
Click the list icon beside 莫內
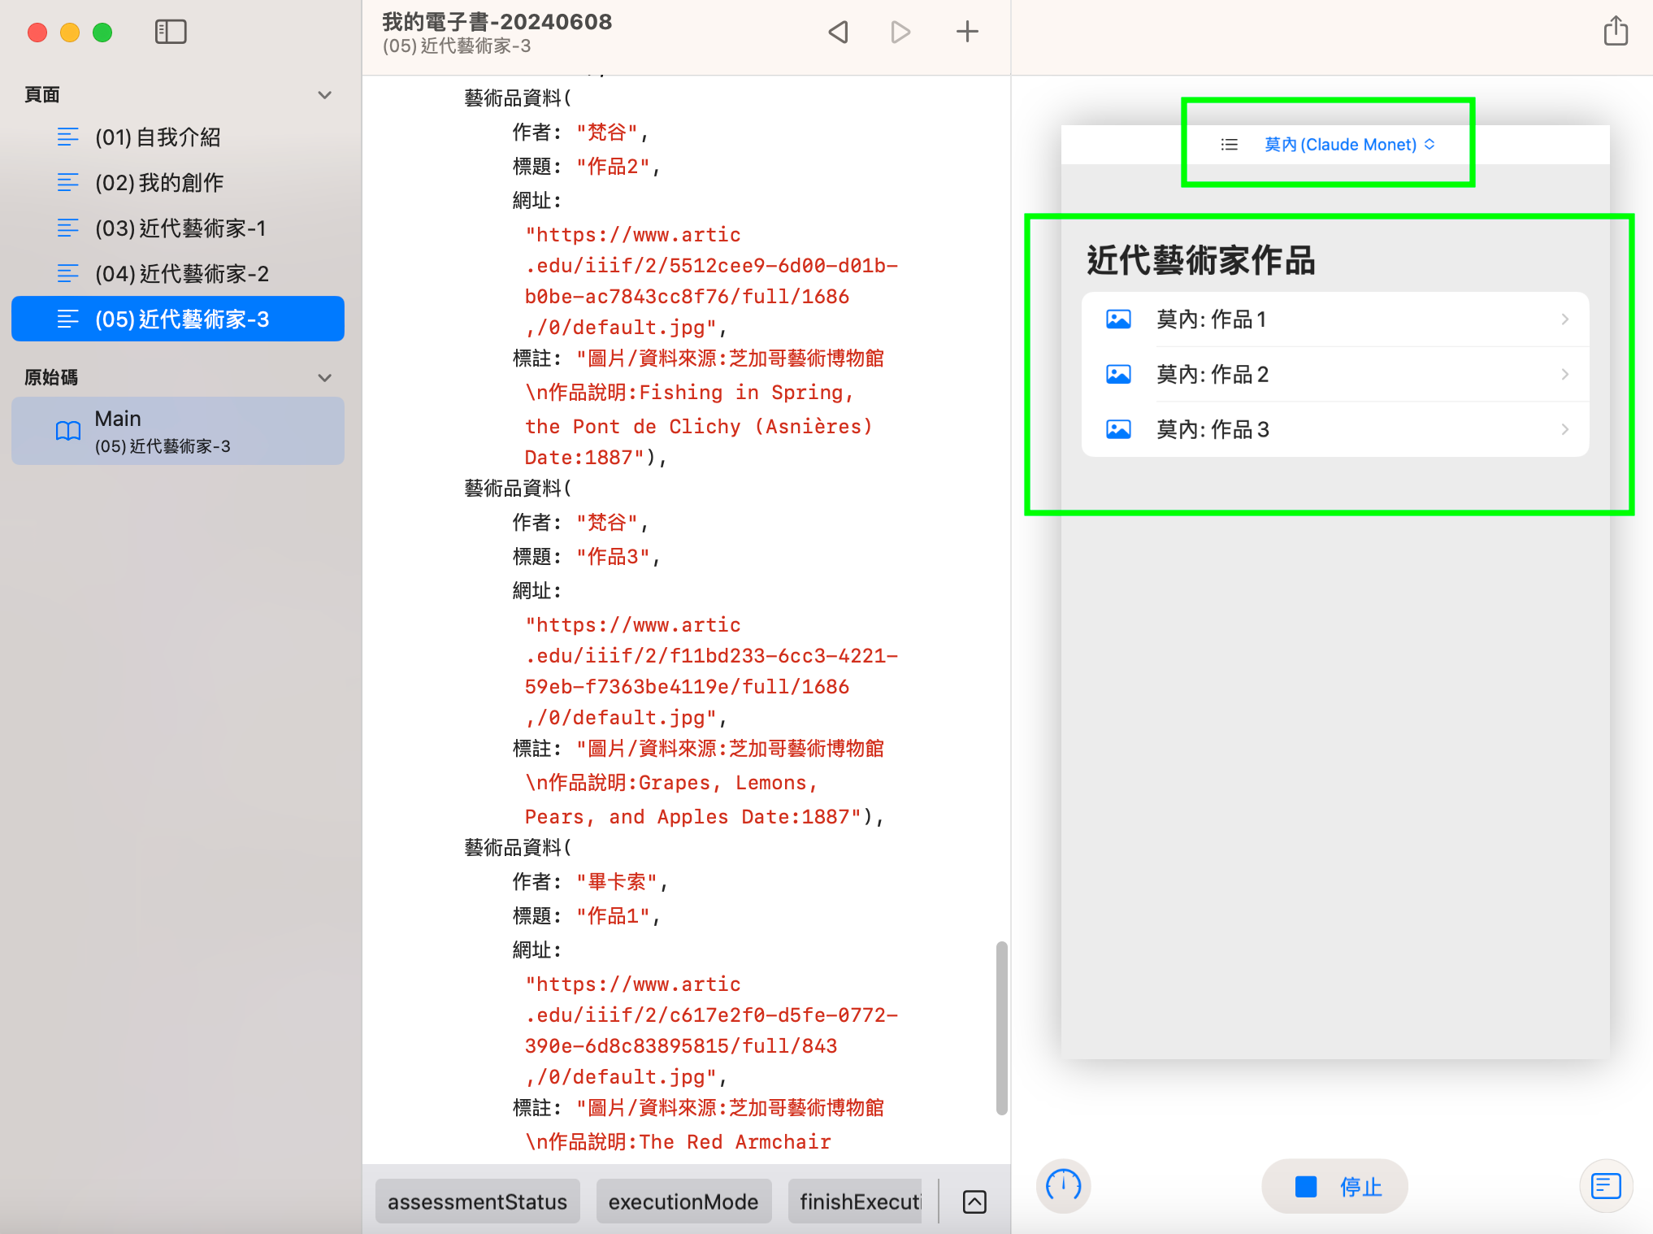click(1230, 145)
